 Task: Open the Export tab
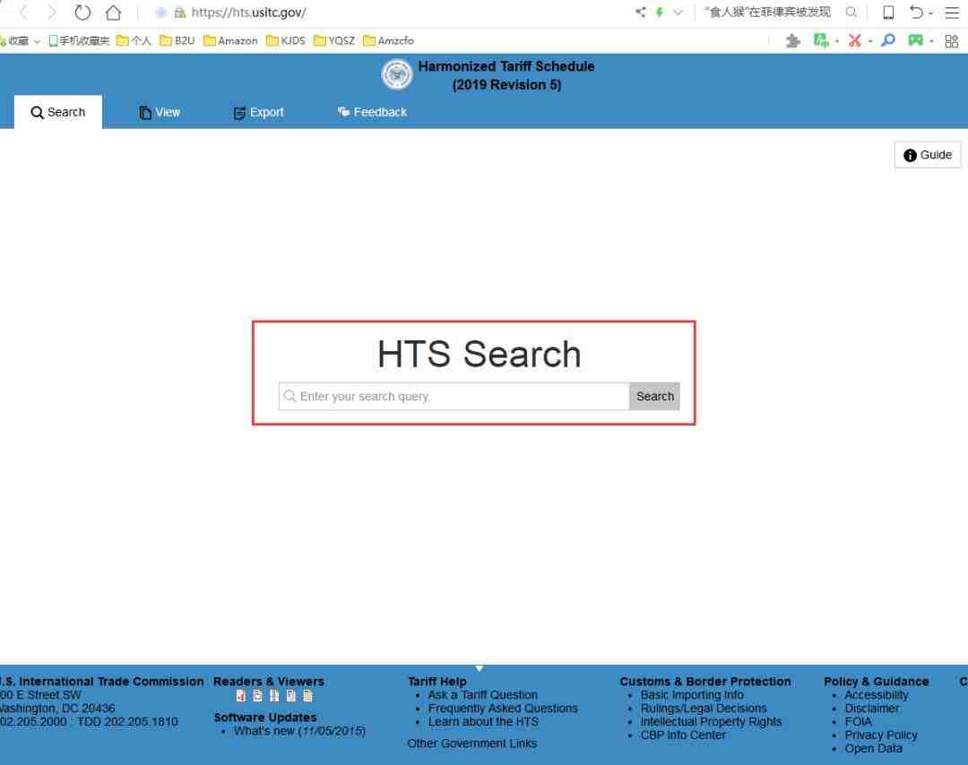tap(258, 112)
